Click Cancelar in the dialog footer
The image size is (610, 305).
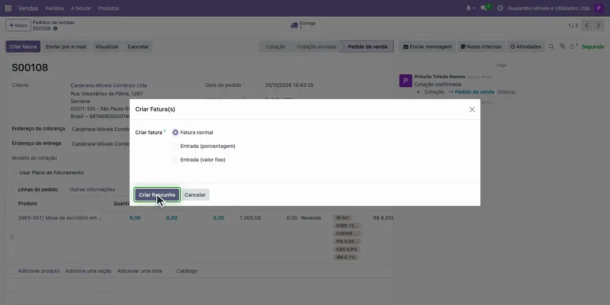point(195,195)
